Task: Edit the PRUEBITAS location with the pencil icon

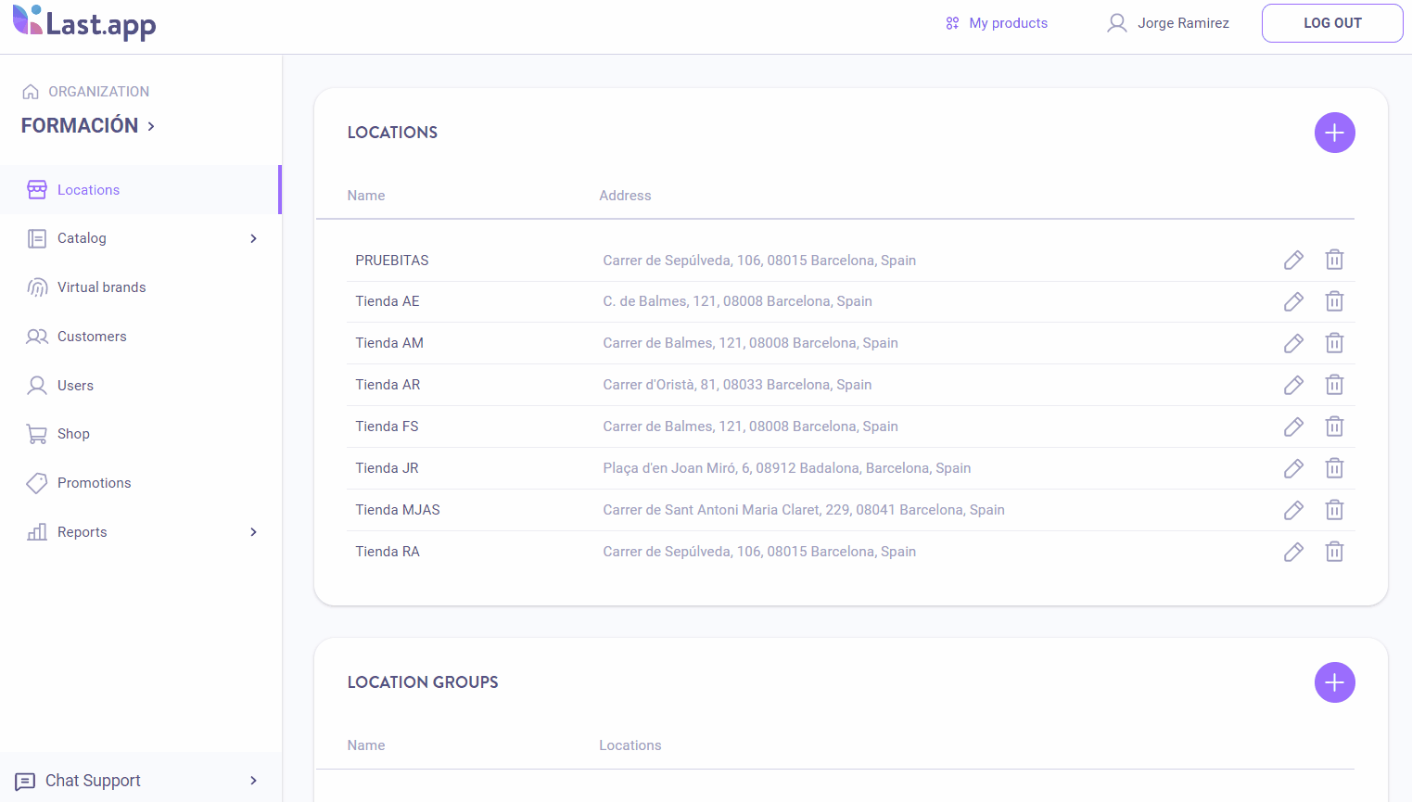Action: 1293,260
